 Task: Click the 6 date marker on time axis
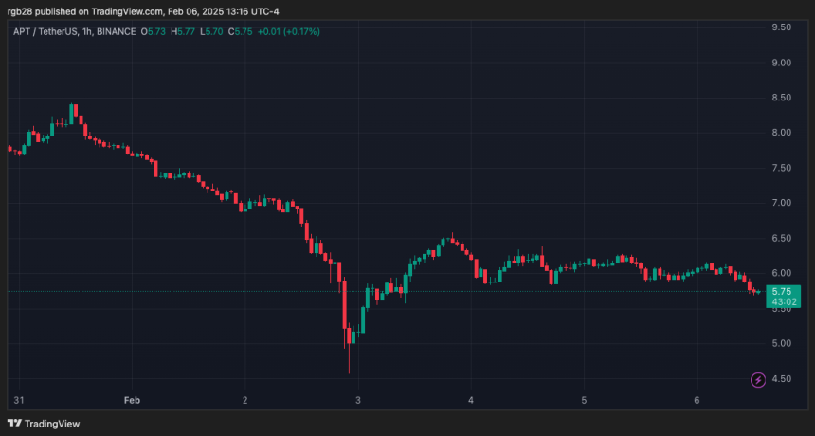click(x=697, y=400)
